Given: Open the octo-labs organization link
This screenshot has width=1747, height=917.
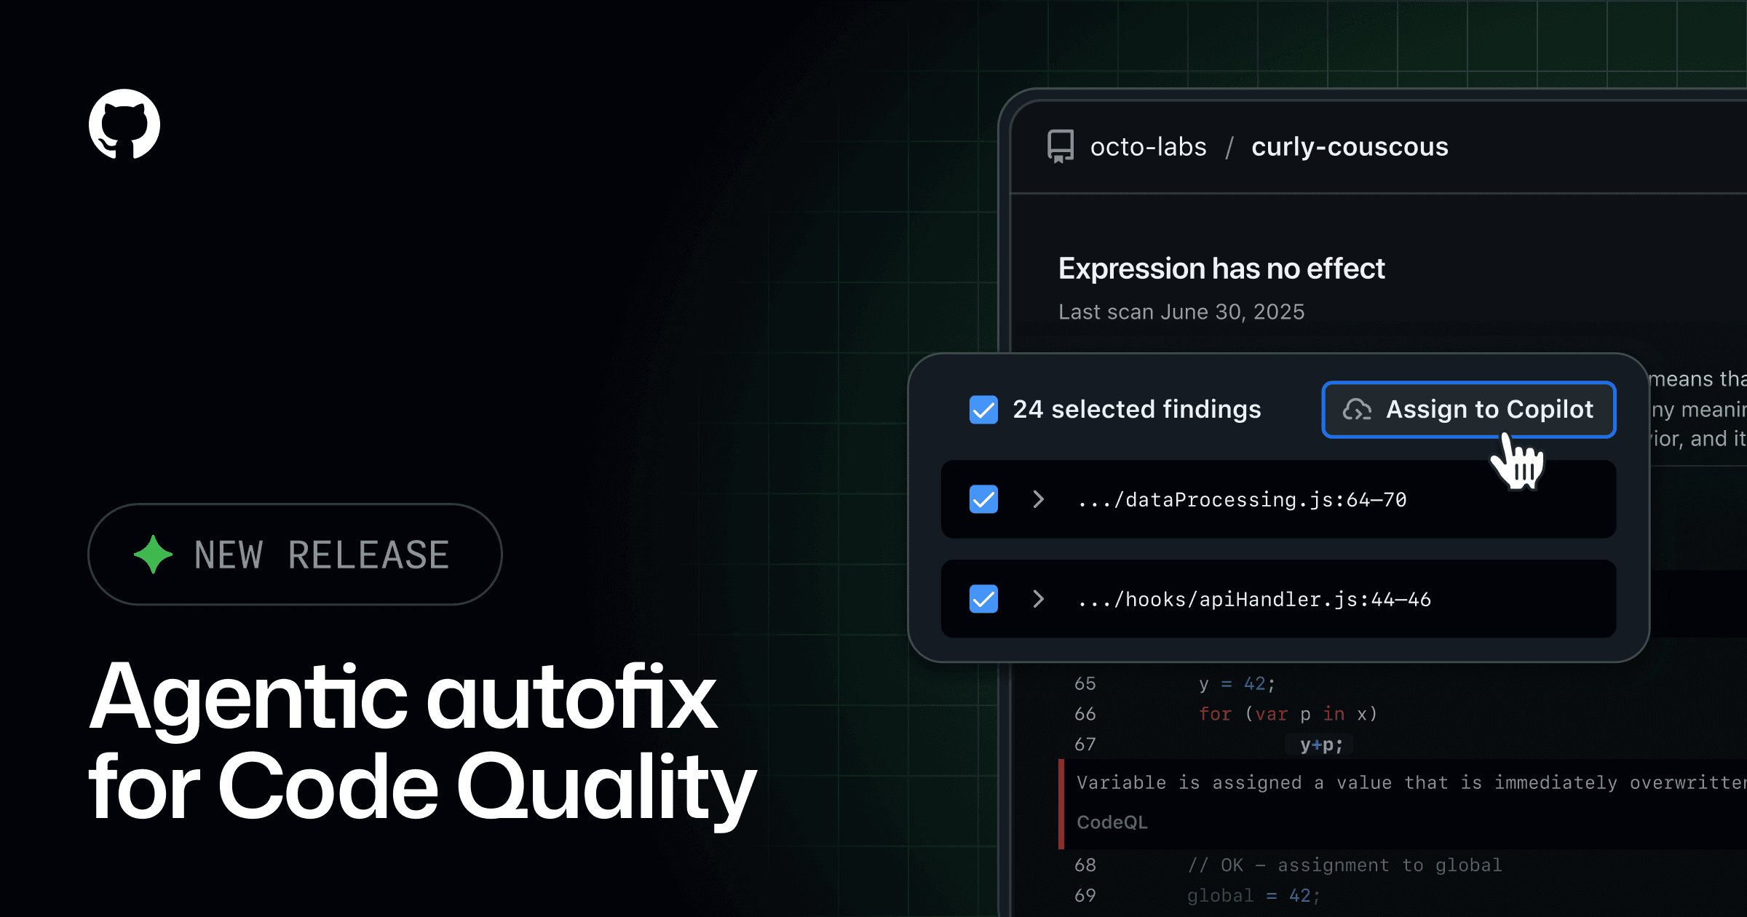Looking at the screenshot, I should [1148, 146].
